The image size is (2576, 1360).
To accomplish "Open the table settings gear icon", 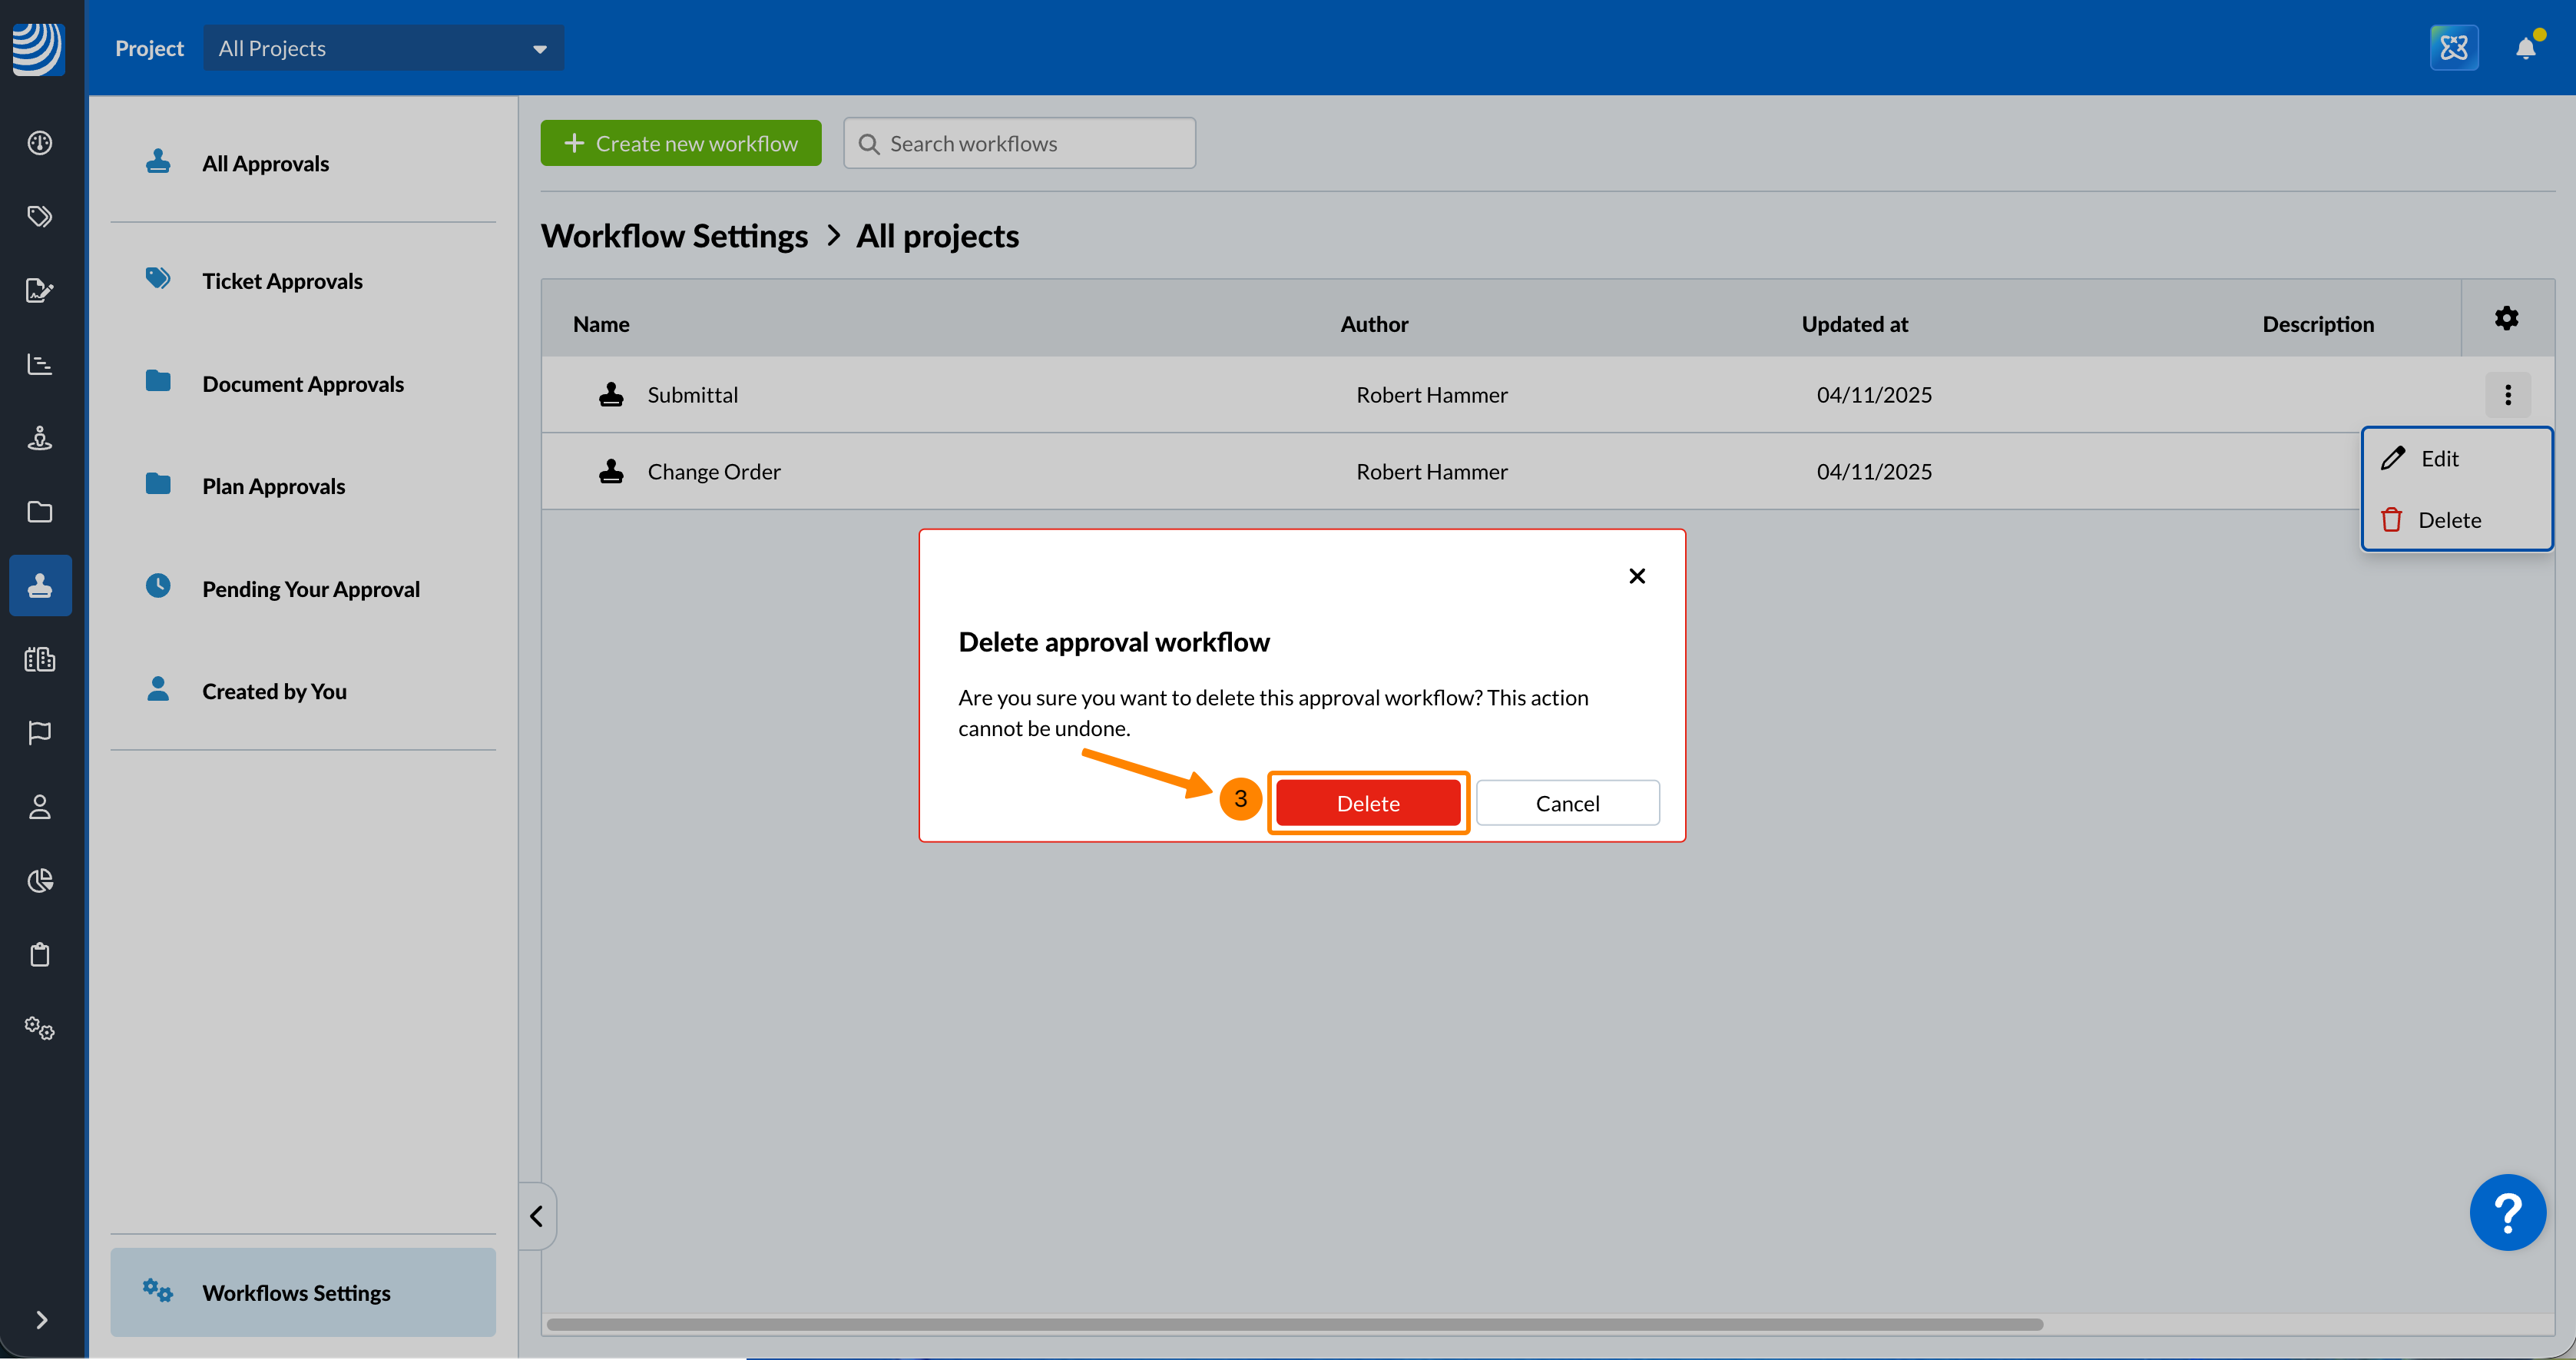I will click(x=2506, y=318).
